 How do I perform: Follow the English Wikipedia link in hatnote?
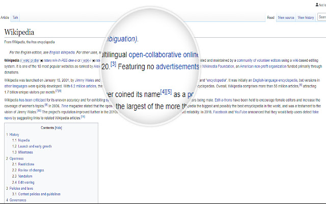(x=62, y=53)
